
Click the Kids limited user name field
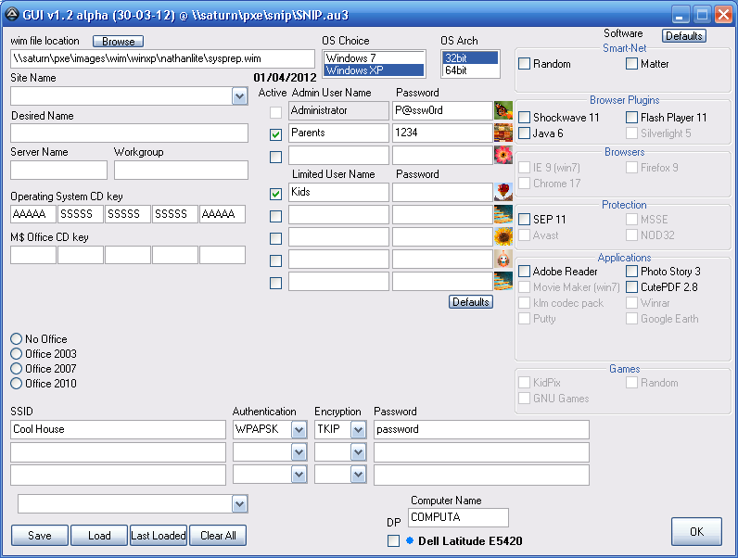[338, 192]
